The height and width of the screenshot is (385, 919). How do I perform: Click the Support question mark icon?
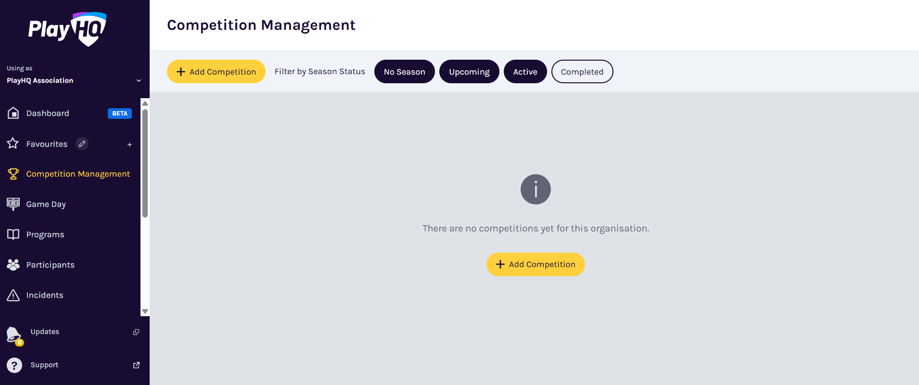pos(14,365)
